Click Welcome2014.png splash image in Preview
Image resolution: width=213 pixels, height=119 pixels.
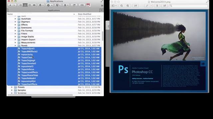click(159, 51)
